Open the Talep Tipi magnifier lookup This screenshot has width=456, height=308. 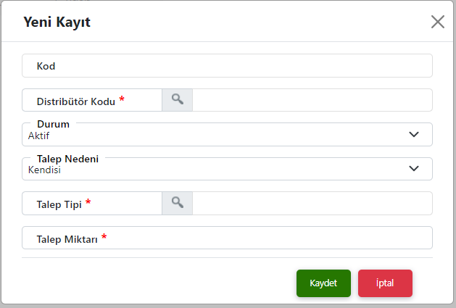click(x=177, y=203)
